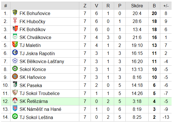Click the TJ Maletín coat of arms

click(x=15, y=44)
